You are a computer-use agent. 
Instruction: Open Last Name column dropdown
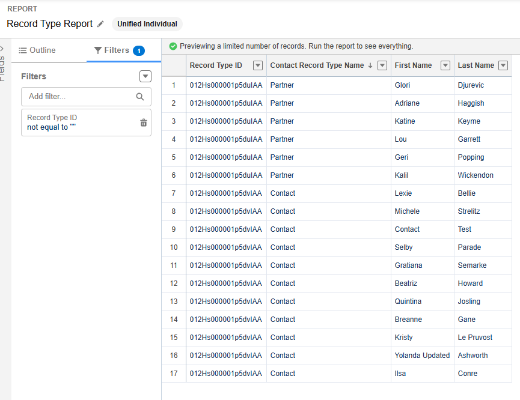[503, 65]
